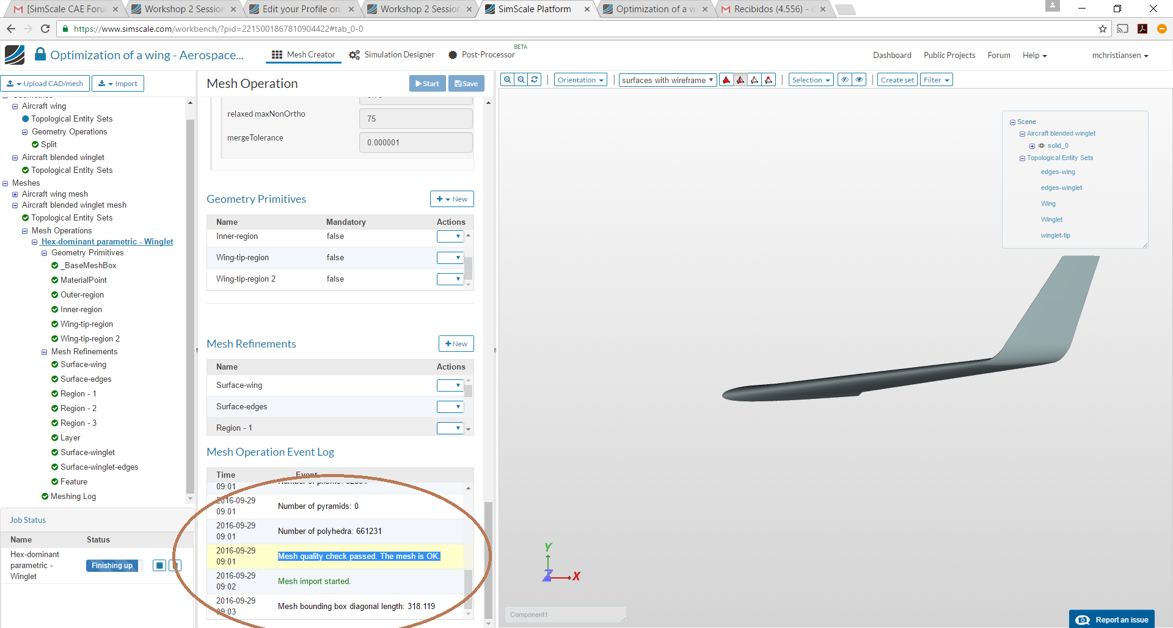Open the PDF extension icon
Screen dimensions: 1173x628
pyautogui.click(x=1142, y=29)
